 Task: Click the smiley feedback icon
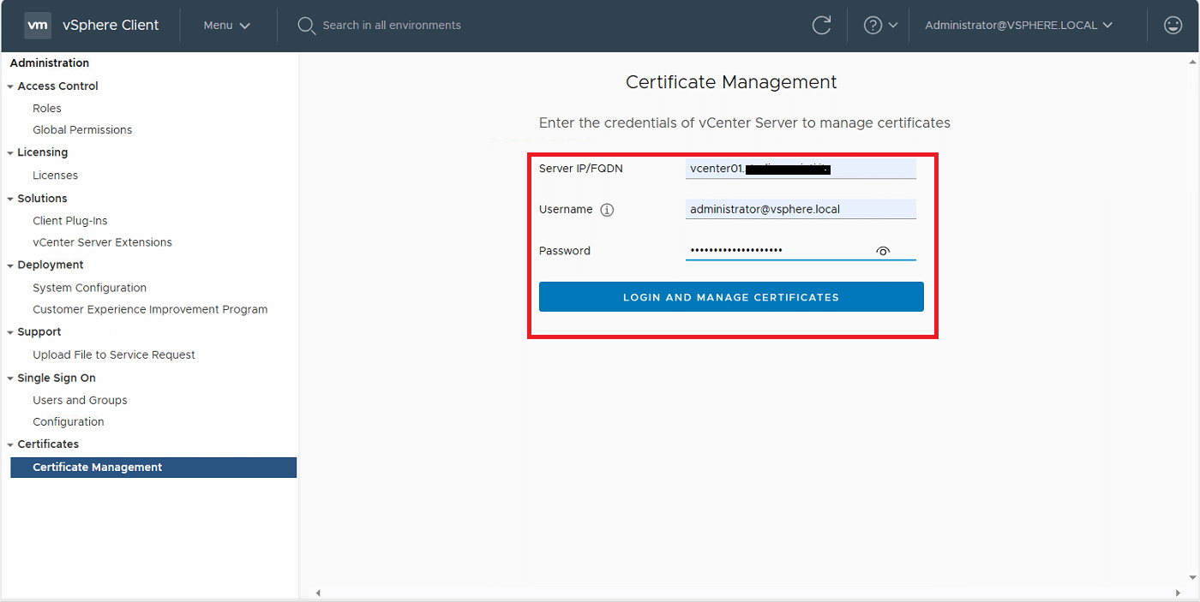coord(1173,25)
